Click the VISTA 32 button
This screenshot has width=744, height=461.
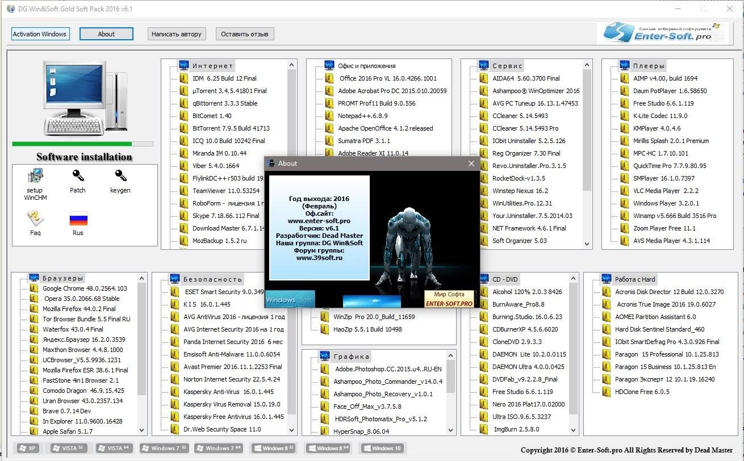[69, 448]
